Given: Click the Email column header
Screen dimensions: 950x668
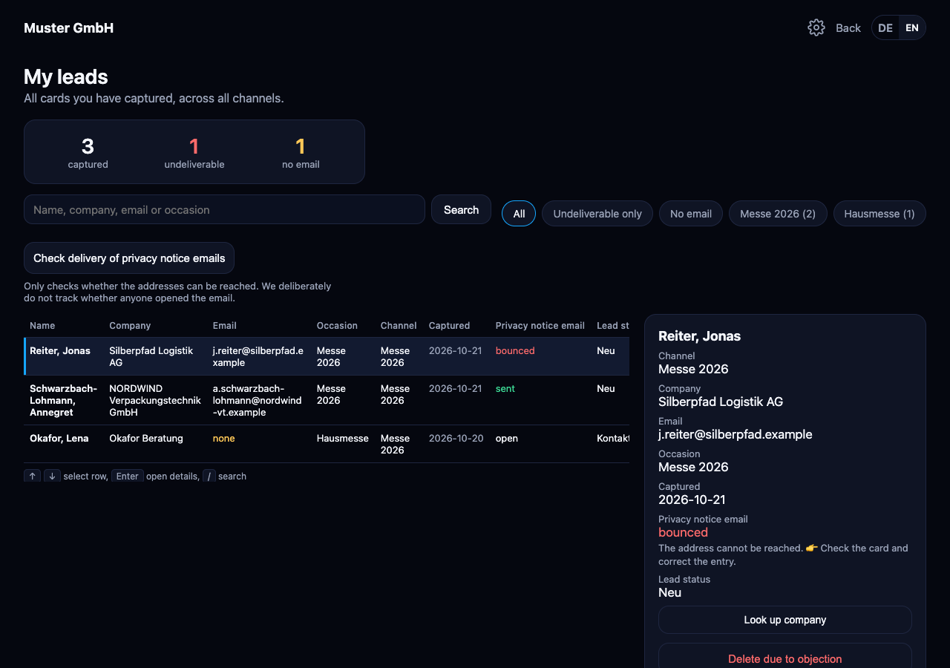Looking at the screenshot, I should (225, 326).
